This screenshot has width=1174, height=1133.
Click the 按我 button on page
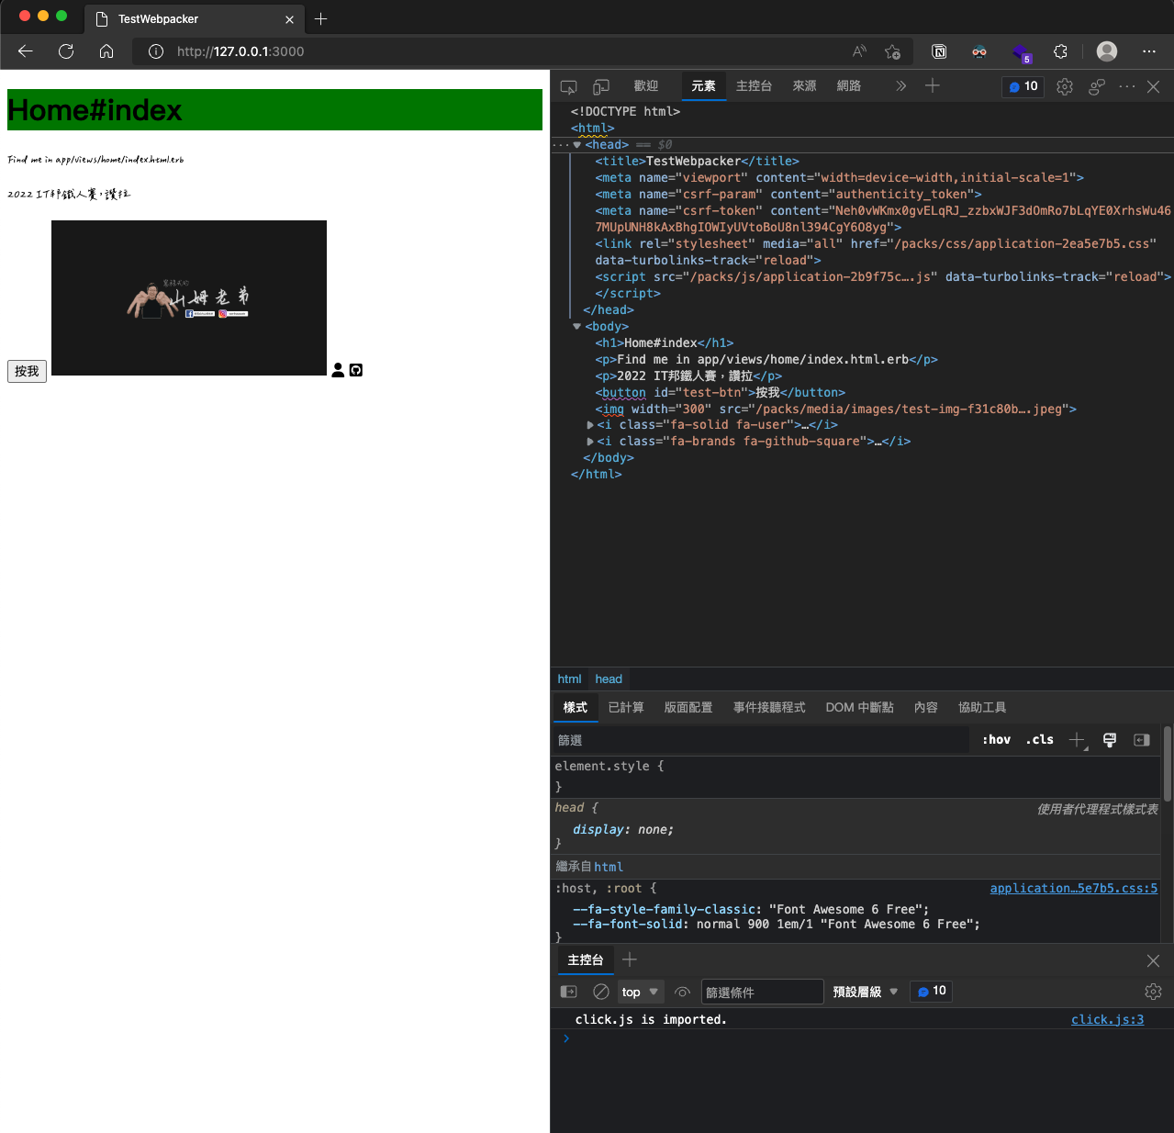point(27,371)
